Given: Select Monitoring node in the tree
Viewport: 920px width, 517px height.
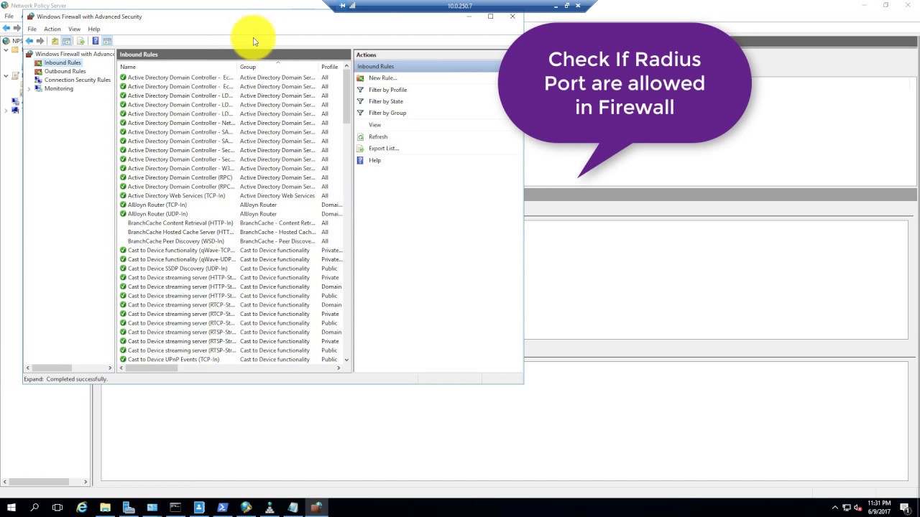Looking at the screenshot, I should (x=58, y=88).
